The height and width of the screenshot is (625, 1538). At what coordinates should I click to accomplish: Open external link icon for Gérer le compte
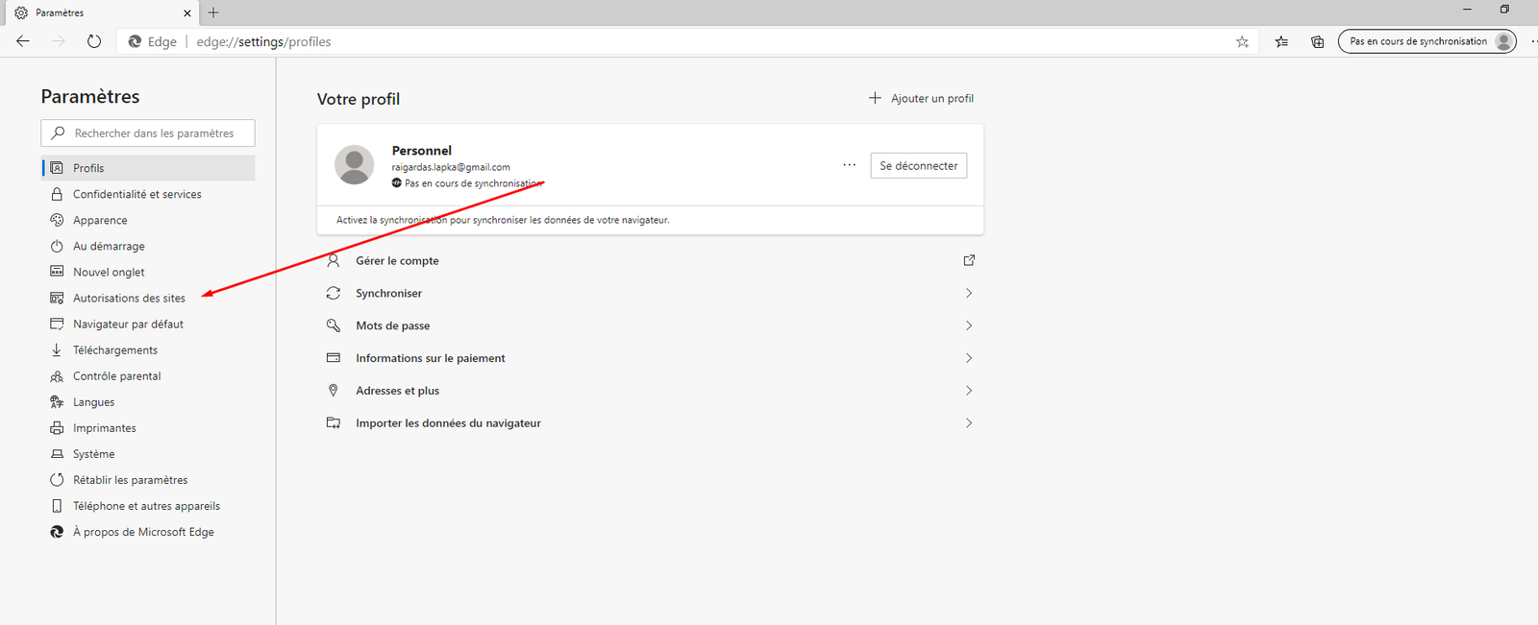[x=969, y=260]
